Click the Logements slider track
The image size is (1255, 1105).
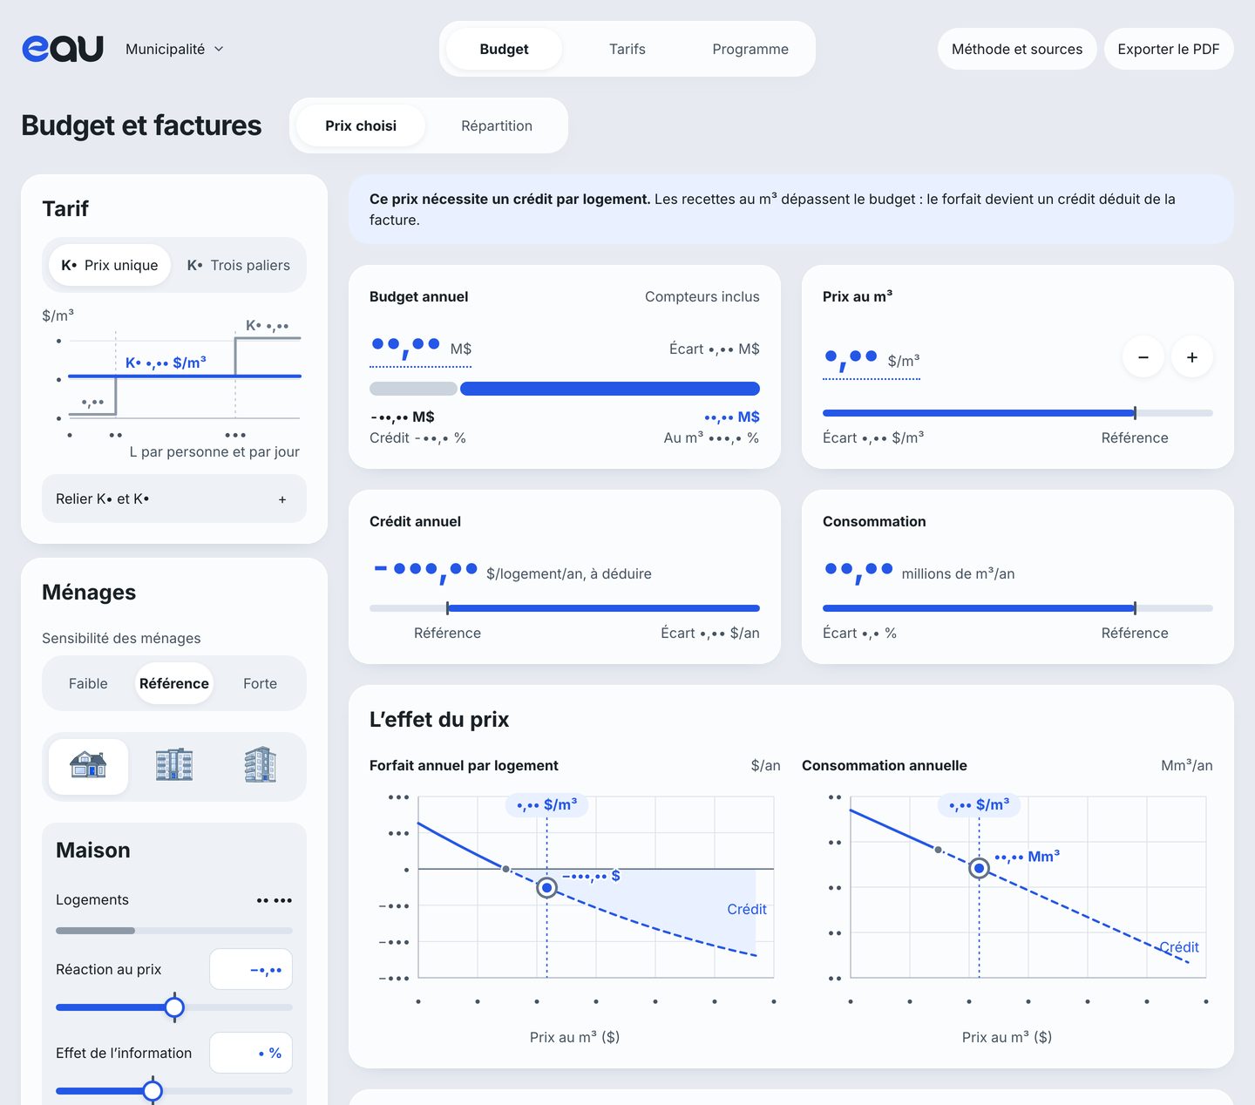174,931
